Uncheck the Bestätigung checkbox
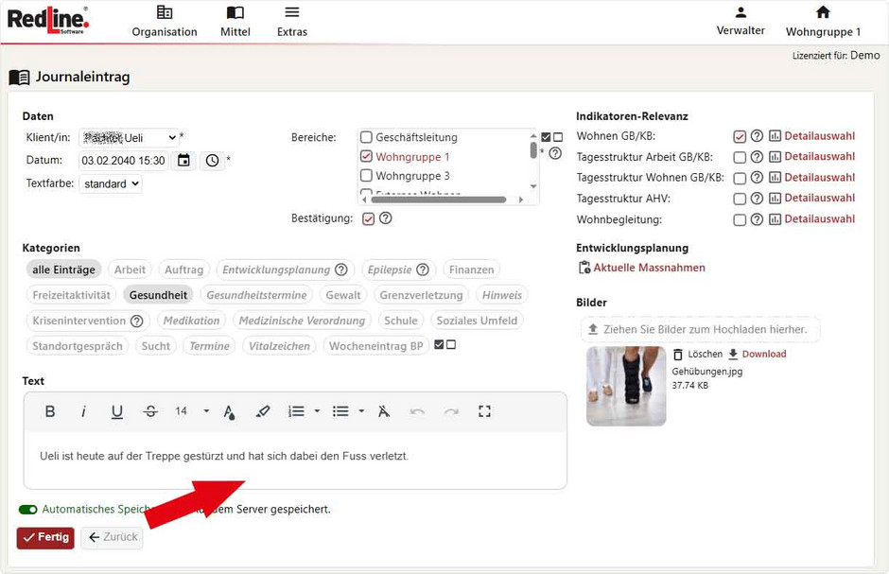 click(x=369, y=218)
